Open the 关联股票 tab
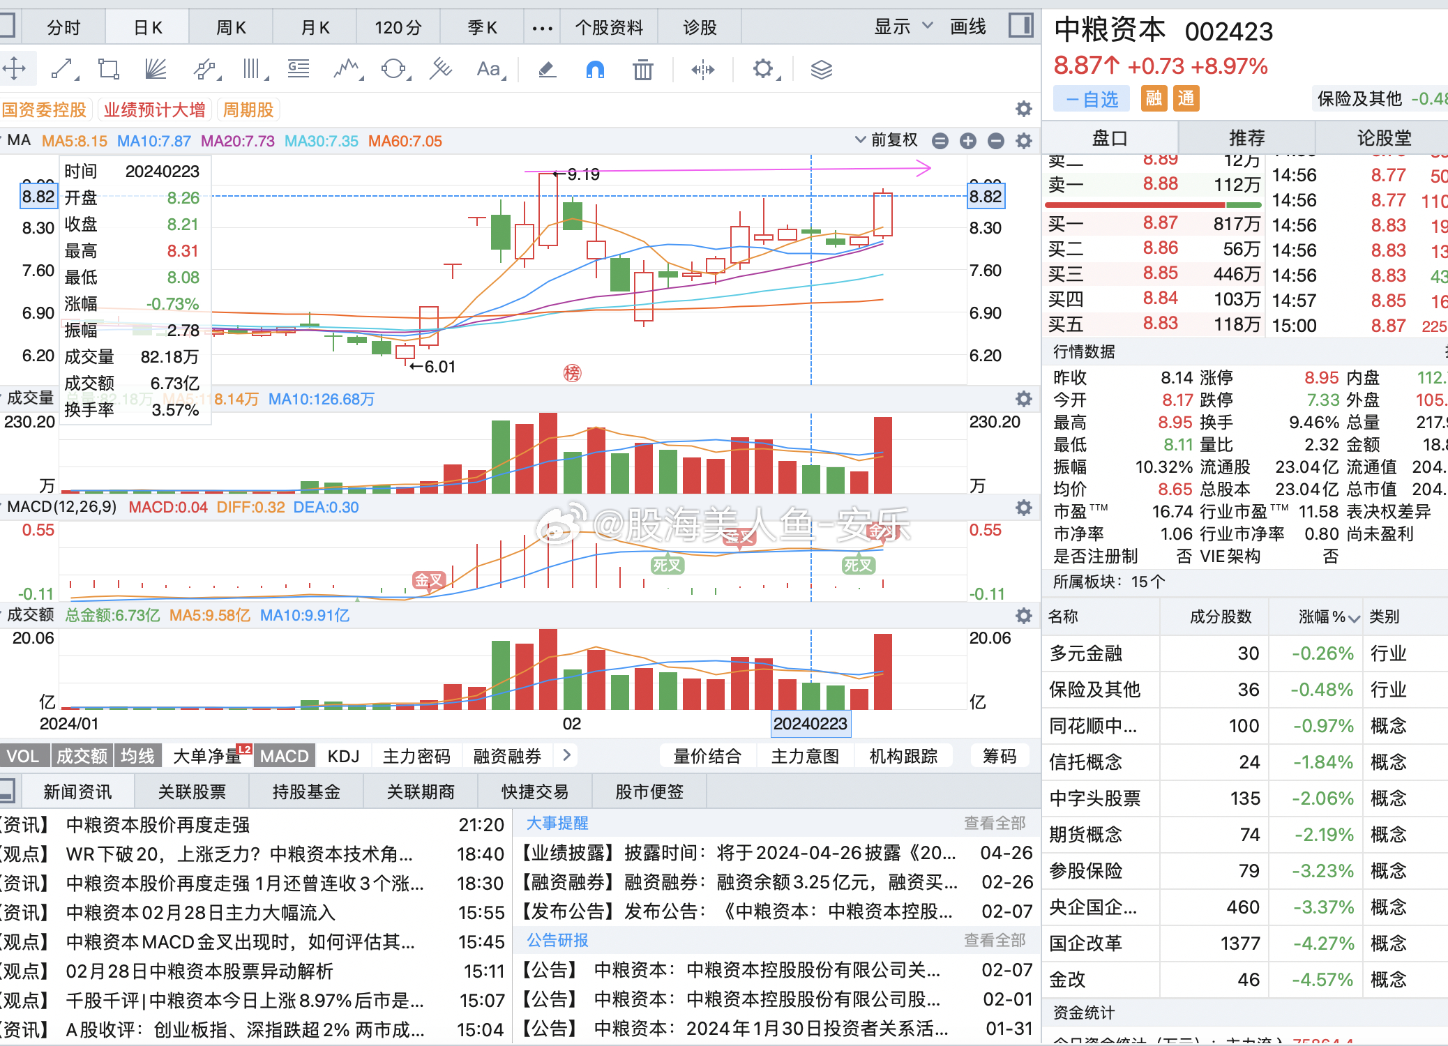The image size is (1448, 1046). pos(192,791)
